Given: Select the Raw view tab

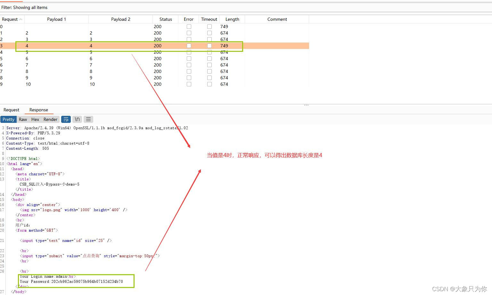Looking at the screenshot, I should coord(23,119).
